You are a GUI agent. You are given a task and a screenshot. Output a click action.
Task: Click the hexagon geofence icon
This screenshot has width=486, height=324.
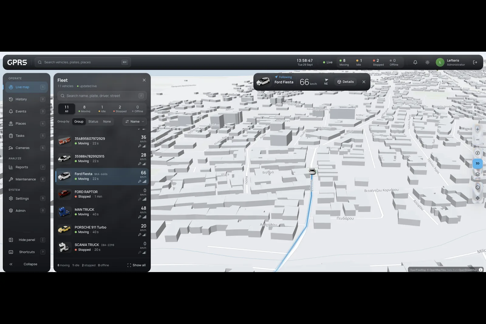(x=477, y=187)
